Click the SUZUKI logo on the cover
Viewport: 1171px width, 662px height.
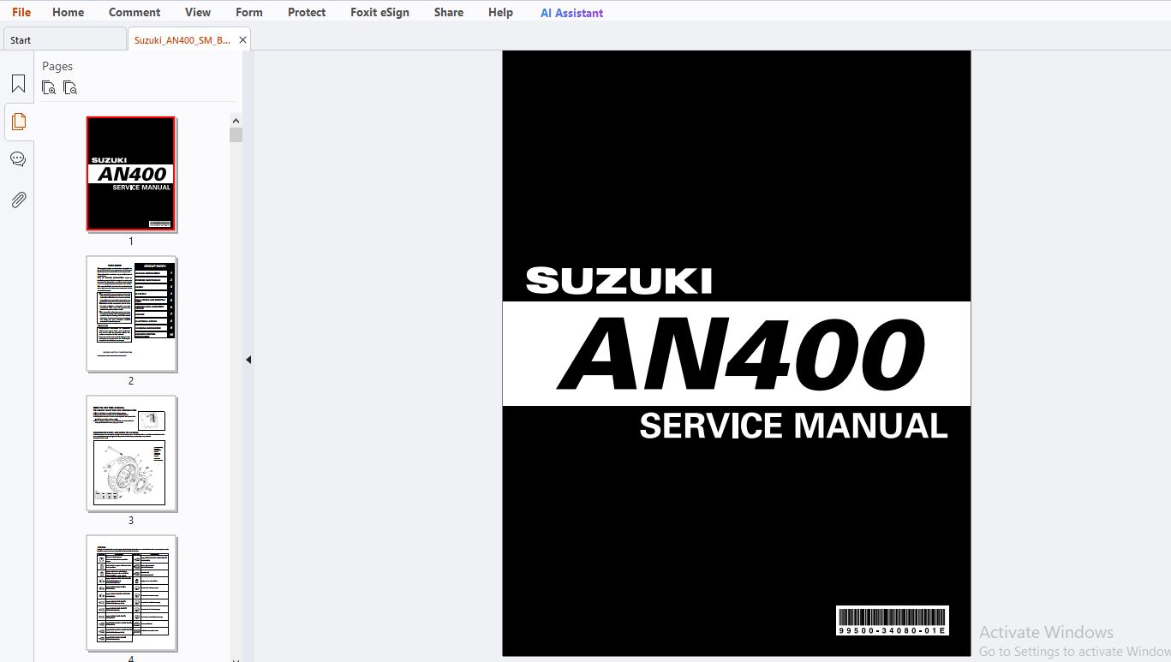(618, 280)
